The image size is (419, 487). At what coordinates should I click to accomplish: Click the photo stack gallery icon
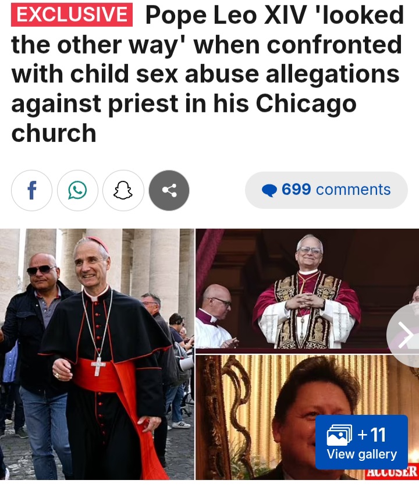click(339, 435)
